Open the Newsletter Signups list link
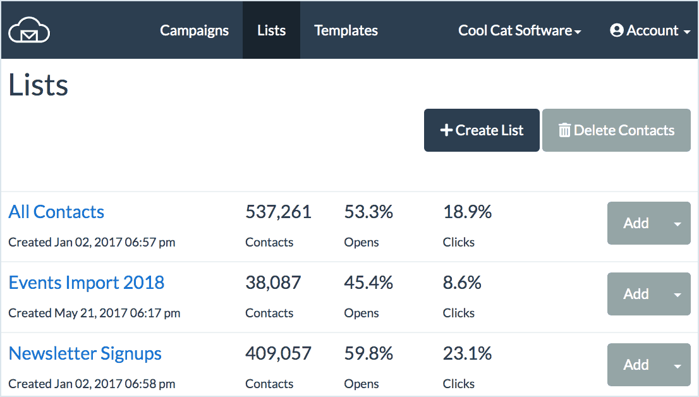Image resolution: width=699 pixels, height=397 pixels. [85, 353]
